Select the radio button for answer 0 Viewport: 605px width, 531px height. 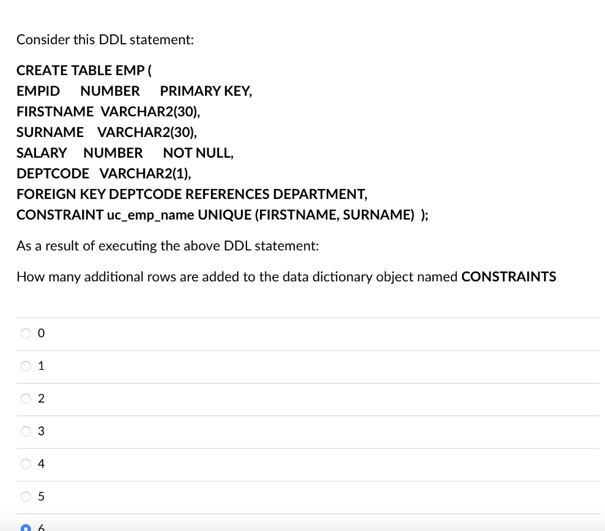tap(25, 333)
